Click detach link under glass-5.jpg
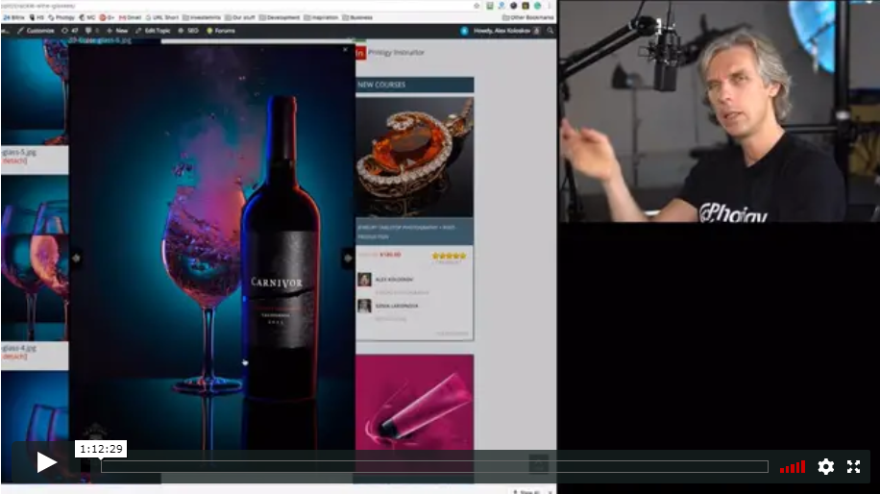Viewport: 880px width, 494px height. point(14,161)
